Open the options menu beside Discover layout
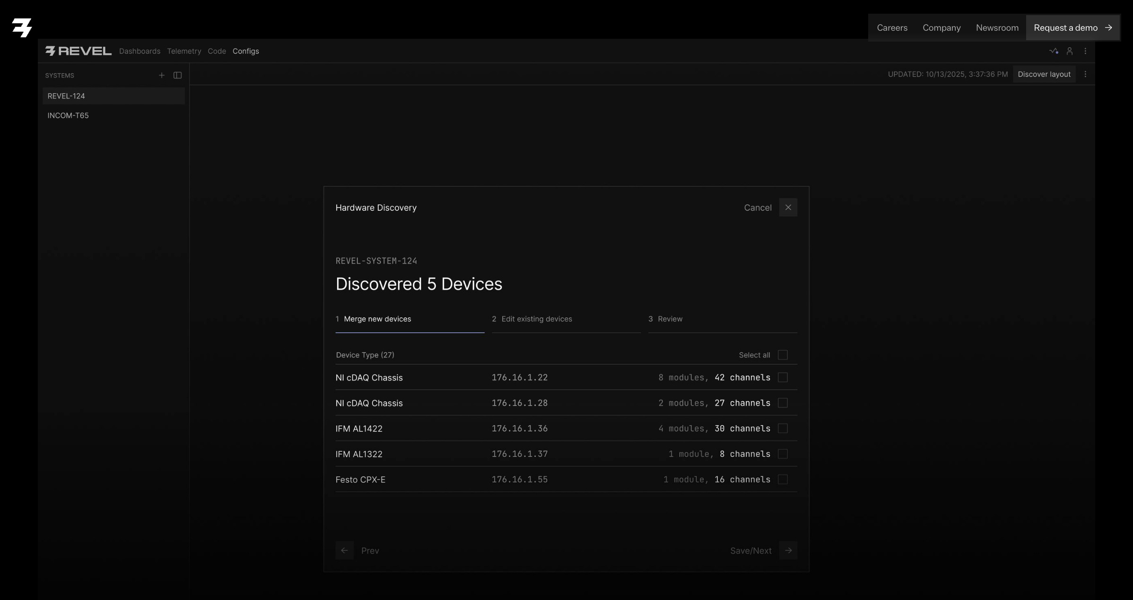This screenshot has width=1133, height=600. point(1085,74)
